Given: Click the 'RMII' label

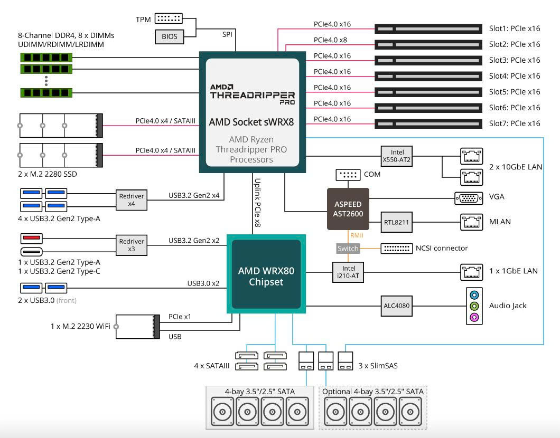Looking at the screenshot, I should tap(357, 235).
